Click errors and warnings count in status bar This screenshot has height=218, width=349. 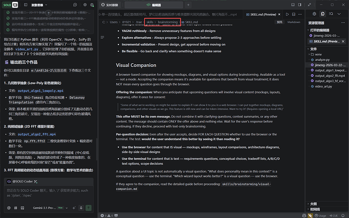[107, 215]
